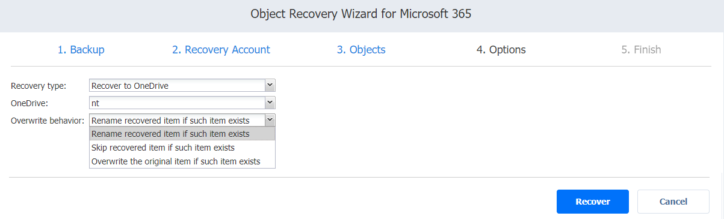Choose Rename recovered item if such item exists

182,134
